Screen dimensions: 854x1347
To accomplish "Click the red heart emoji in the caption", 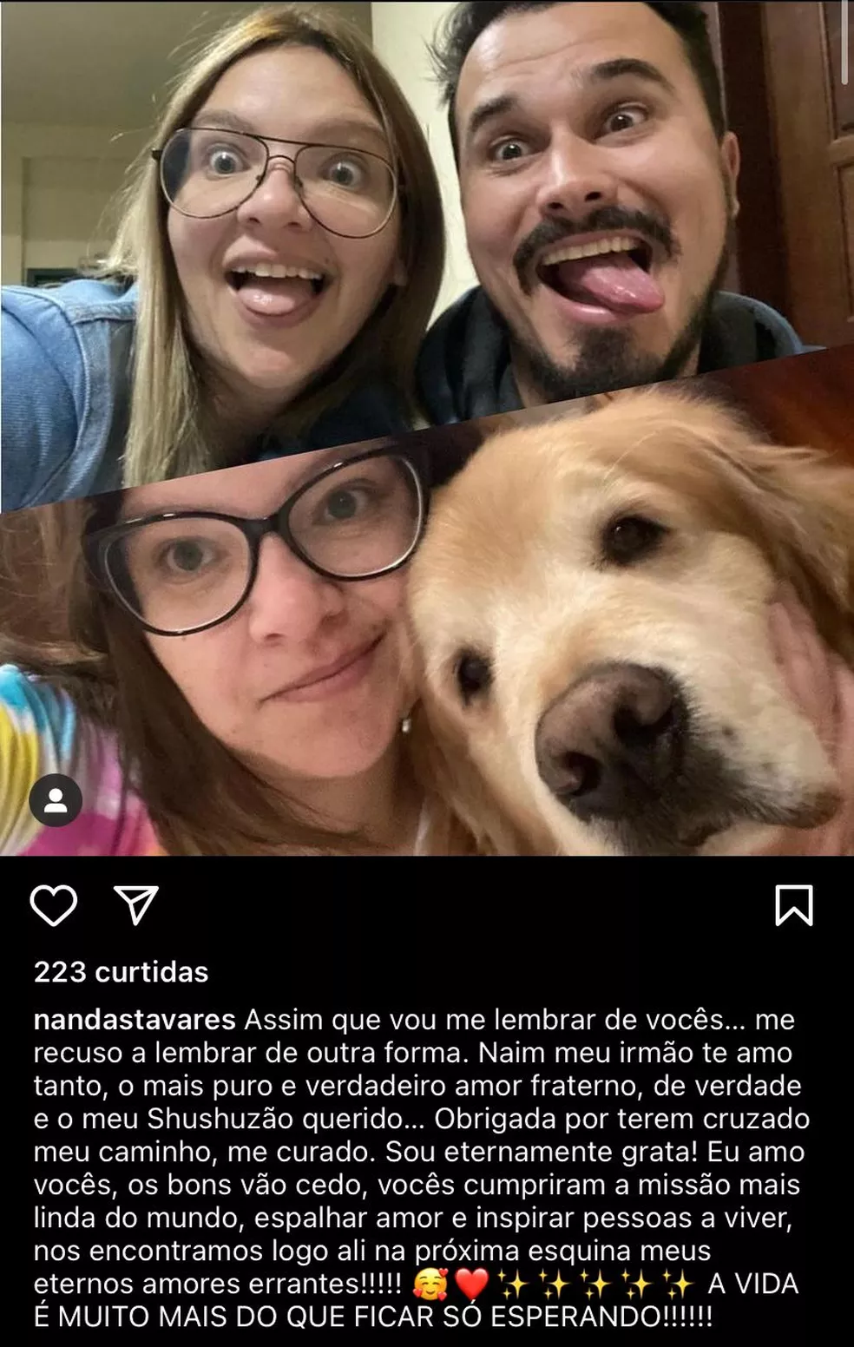I will [x=471, y=1284].
